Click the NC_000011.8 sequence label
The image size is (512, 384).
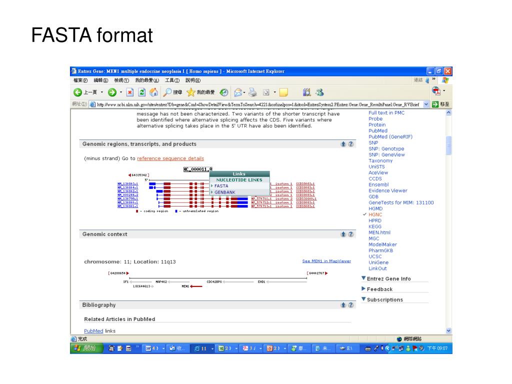[x=198, y=169]
